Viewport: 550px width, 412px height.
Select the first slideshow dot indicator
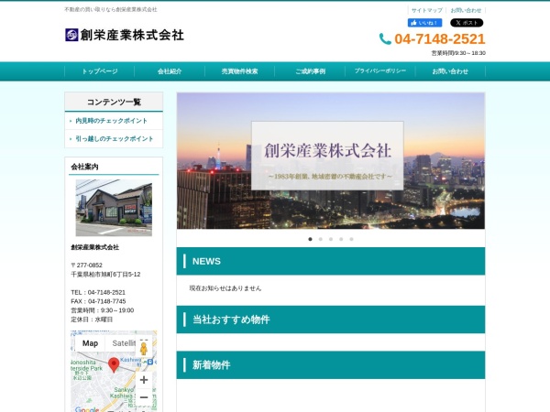pos(310,239)
